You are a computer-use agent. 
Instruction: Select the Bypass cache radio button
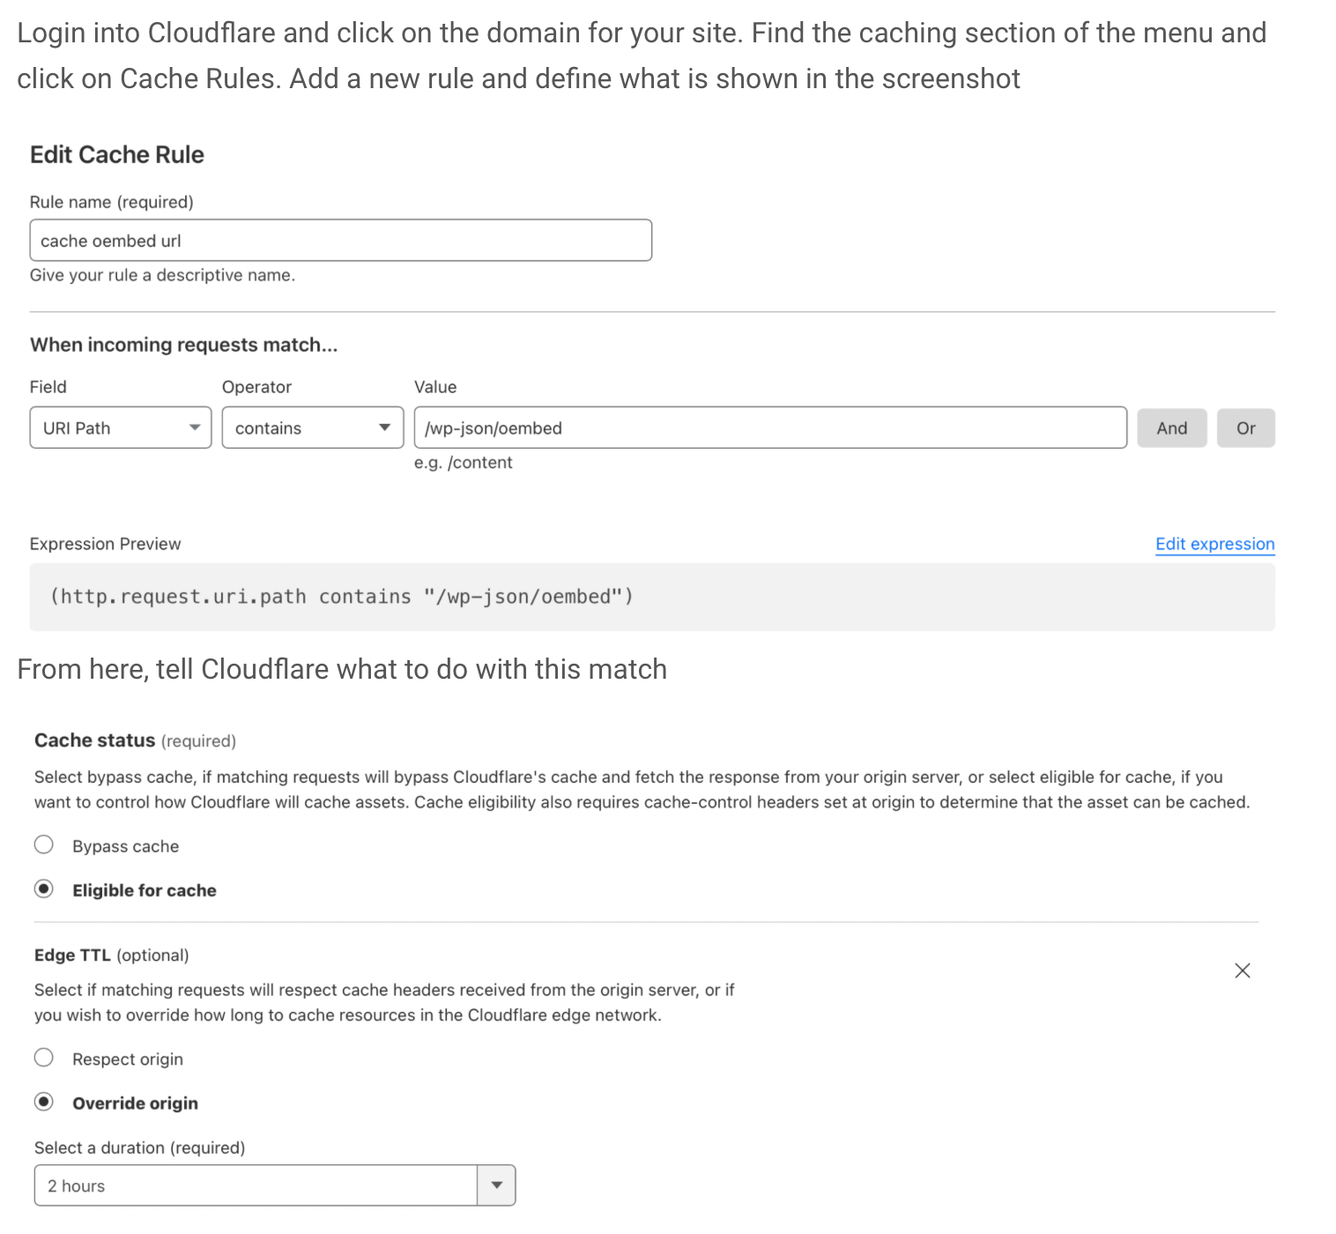pos(44,845)
